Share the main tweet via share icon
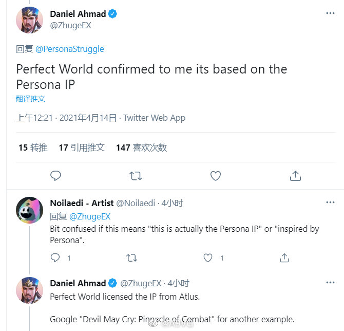The height and width of the screenshot is (331, 344). pos(295,176)
